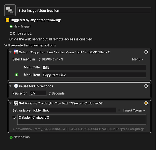Image resolution: width=156 pixels, height=150 pixels.
Task: Toggle the Triggered by checkbox
Action: pyautogui.click(x=7, y=20)
